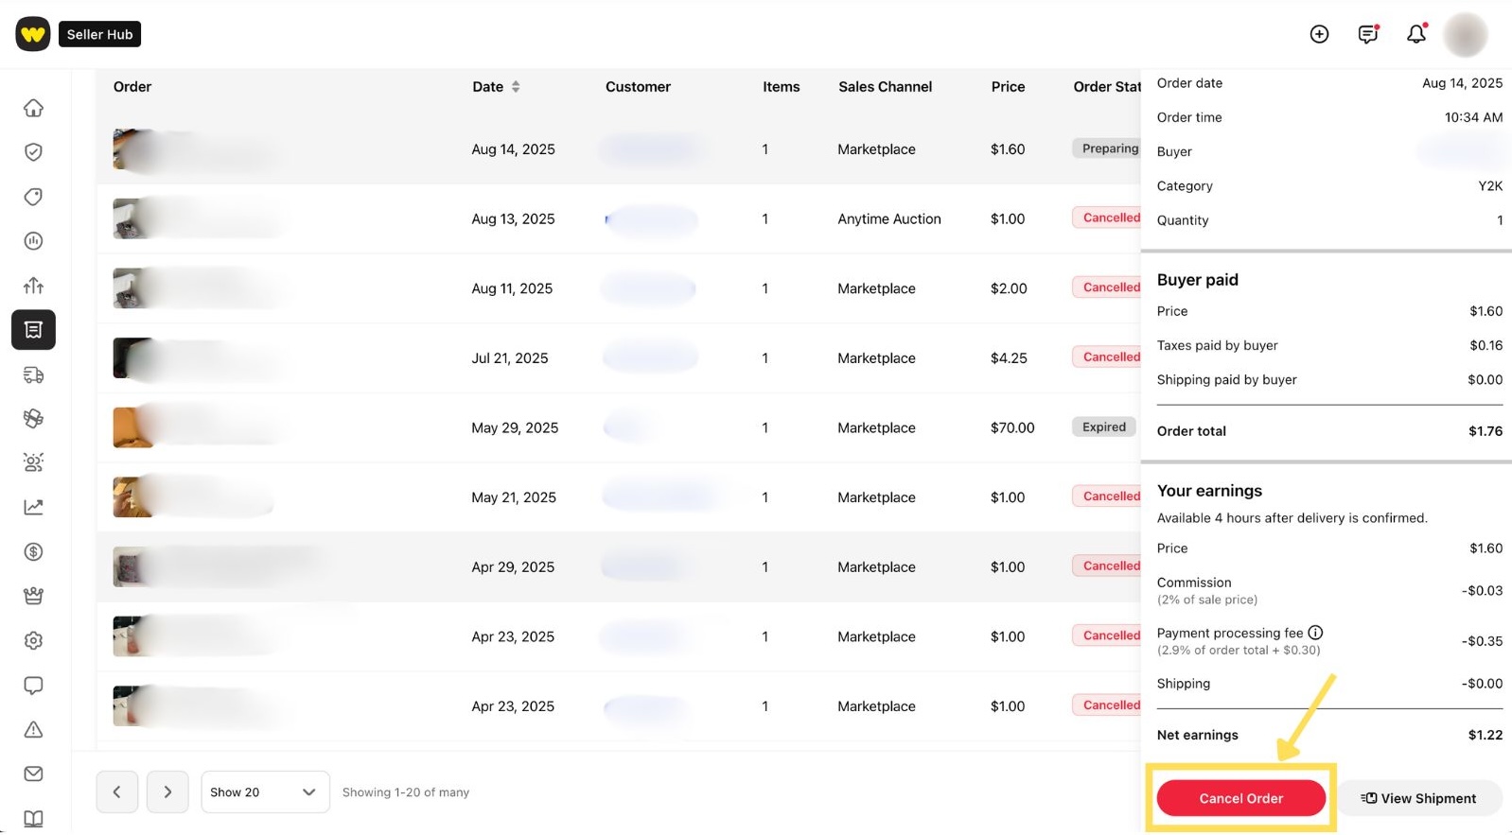1512x835 pixels.
Task: Open the price tag sidebar icon
Action: (33, 197)
